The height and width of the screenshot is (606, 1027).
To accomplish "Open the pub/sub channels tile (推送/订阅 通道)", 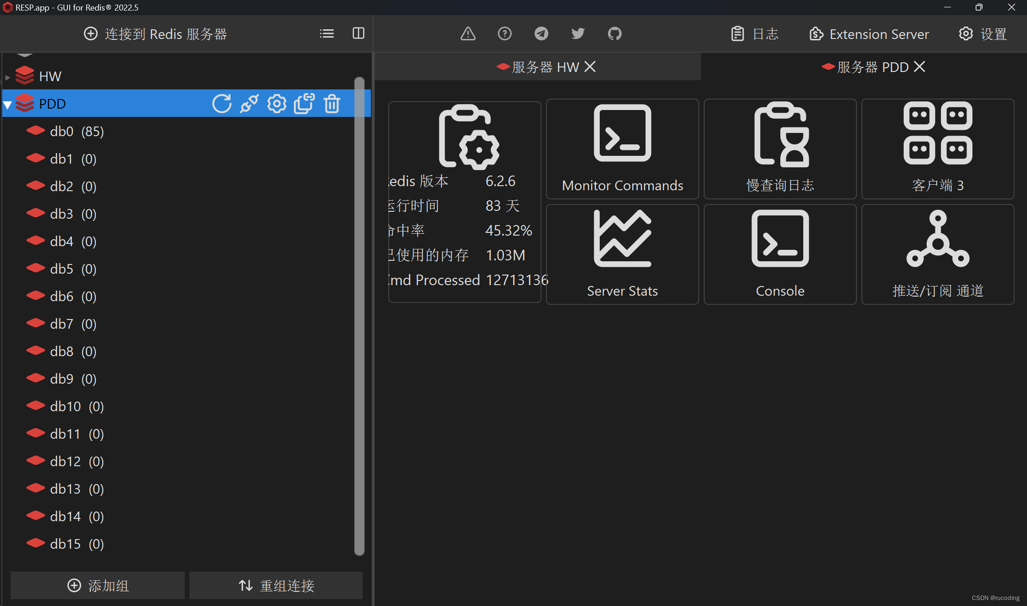I will (x=938, y=254).
